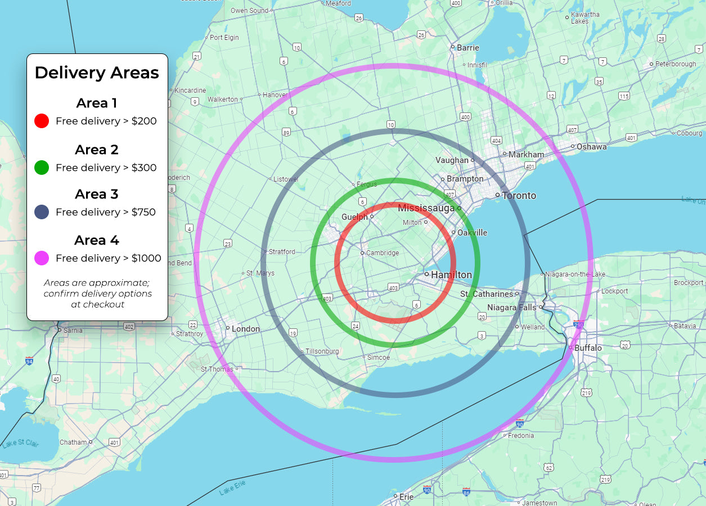The width and height of the screenshot is (706, 506).
Task: Click the Highway 89 route shield
Action: click(x=287, y=133)
